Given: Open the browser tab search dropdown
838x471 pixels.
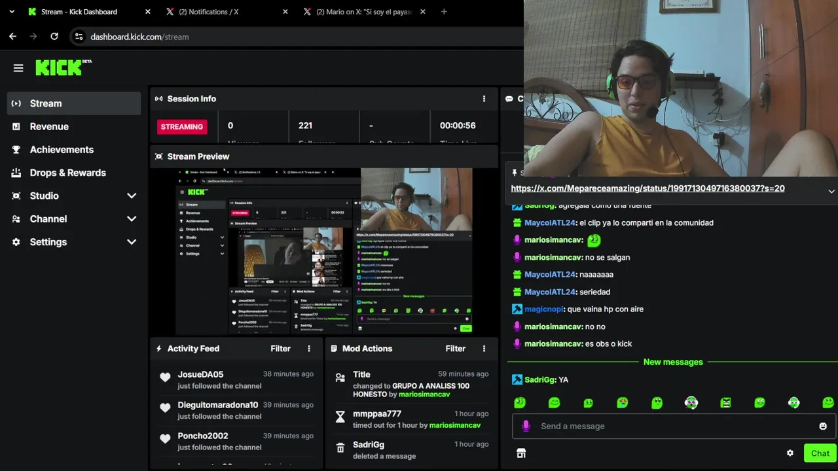Looking at the screenshot, I should pyautogui.click(x=12, y=12).
